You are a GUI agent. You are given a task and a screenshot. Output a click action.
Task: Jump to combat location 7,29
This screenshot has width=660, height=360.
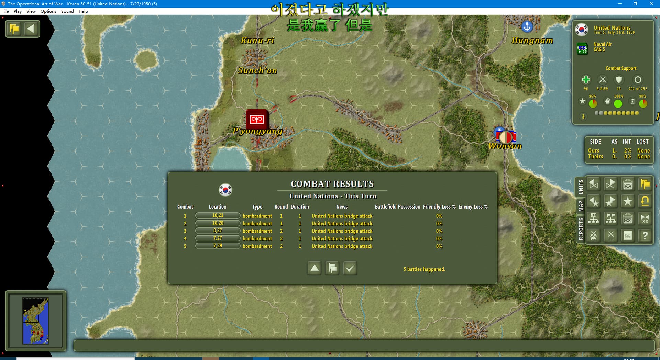218,246
